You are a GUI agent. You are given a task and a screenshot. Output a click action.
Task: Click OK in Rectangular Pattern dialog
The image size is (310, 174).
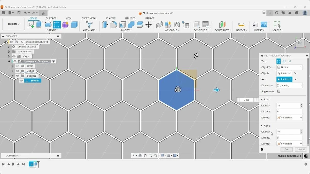click(286, 150)
